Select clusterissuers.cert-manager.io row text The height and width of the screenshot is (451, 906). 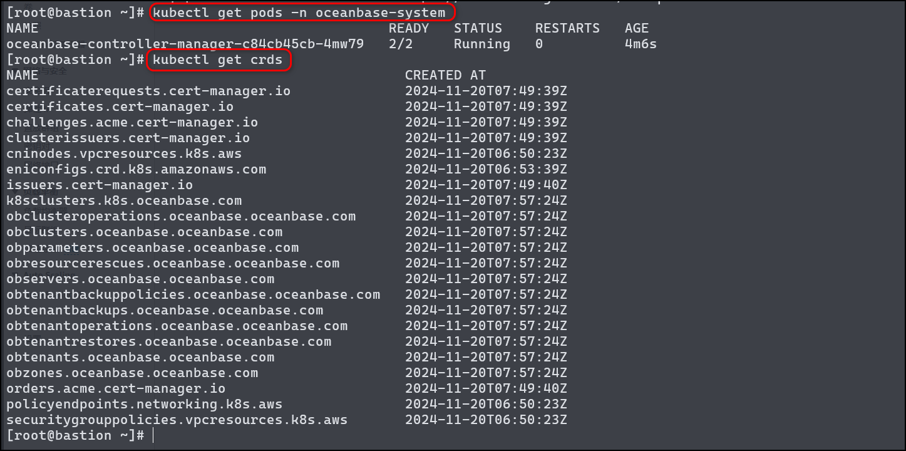coord(128,138)
